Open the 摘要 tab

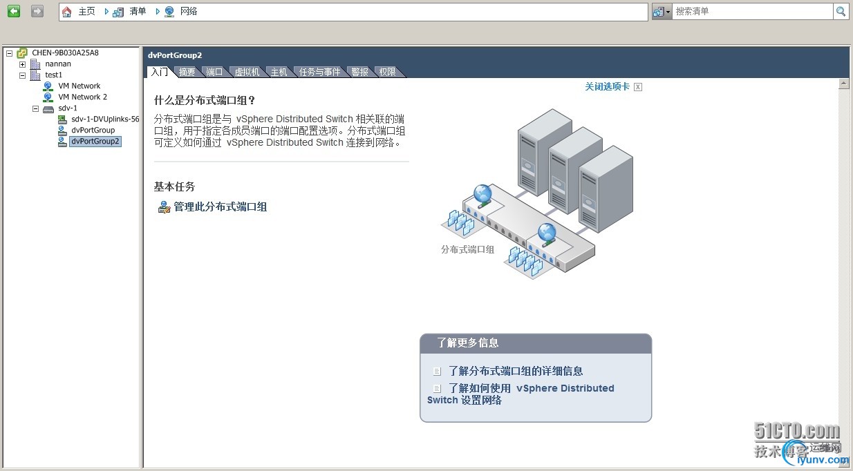(x=187, y=72)
